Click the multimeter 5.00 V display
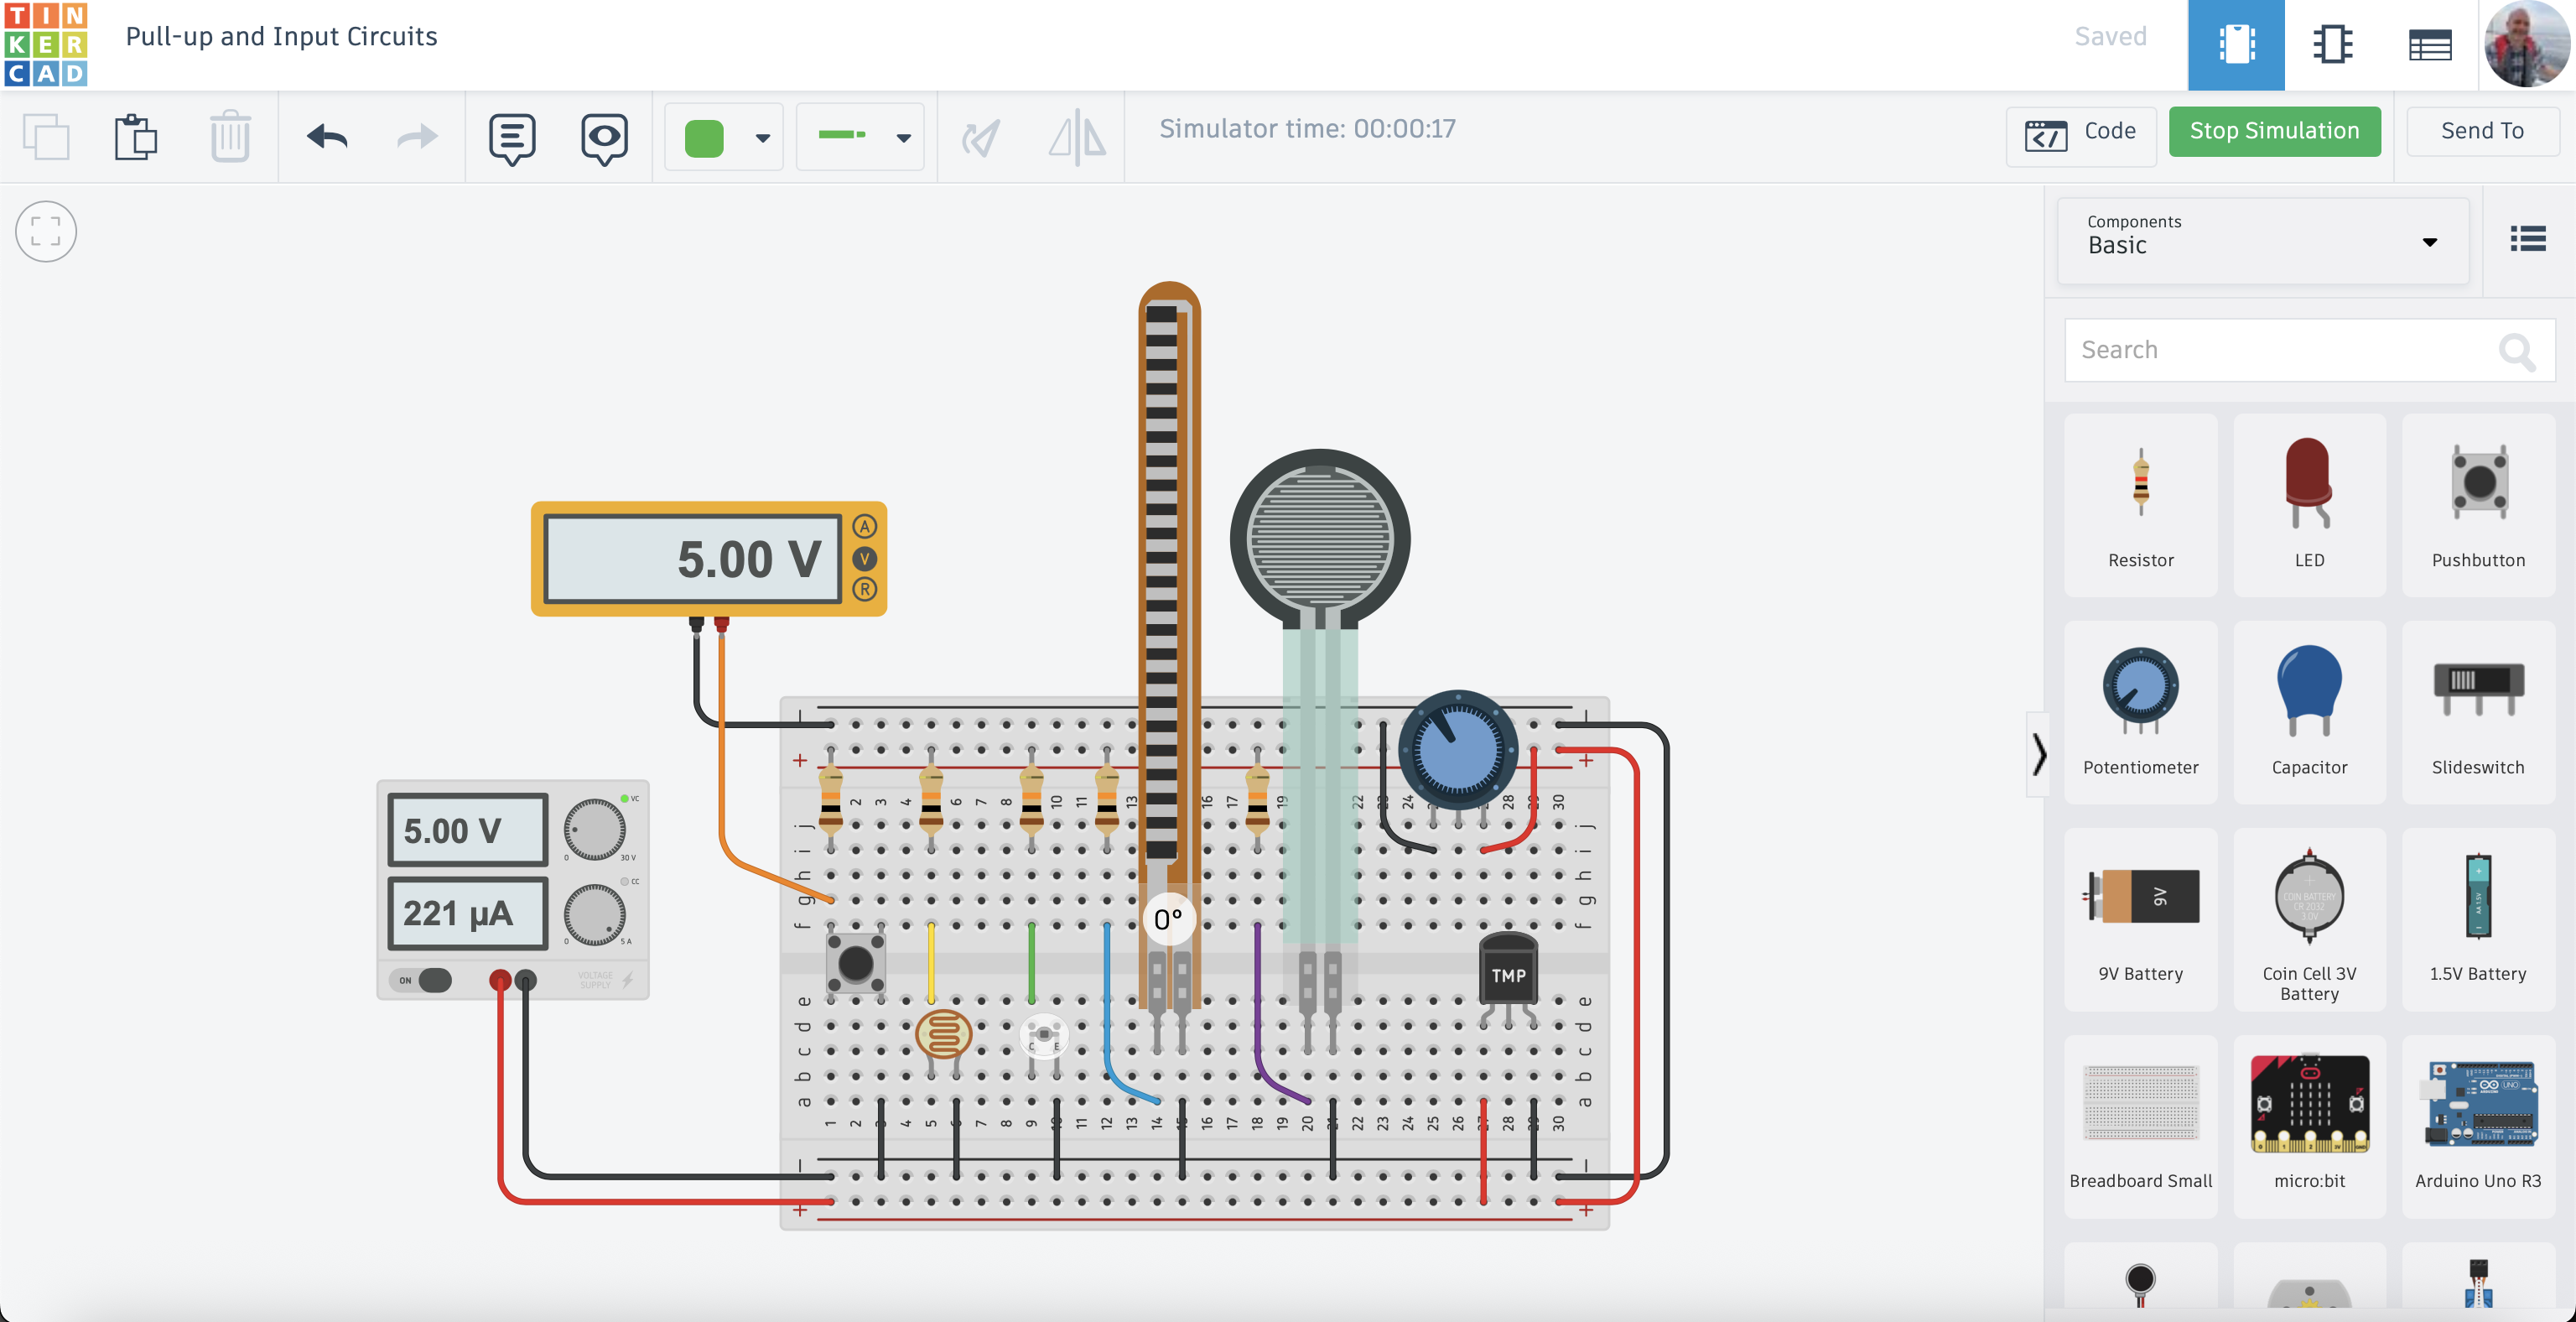 [x=692, y=558]
